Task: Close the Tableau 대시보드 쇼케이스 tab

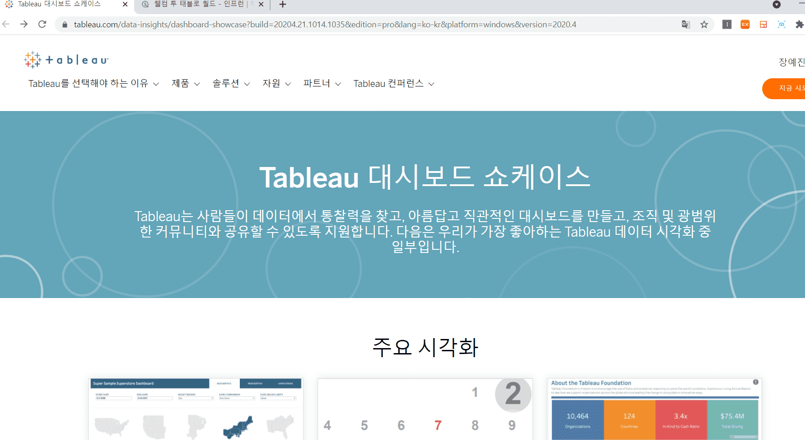Action: click(x=125, y=5)
